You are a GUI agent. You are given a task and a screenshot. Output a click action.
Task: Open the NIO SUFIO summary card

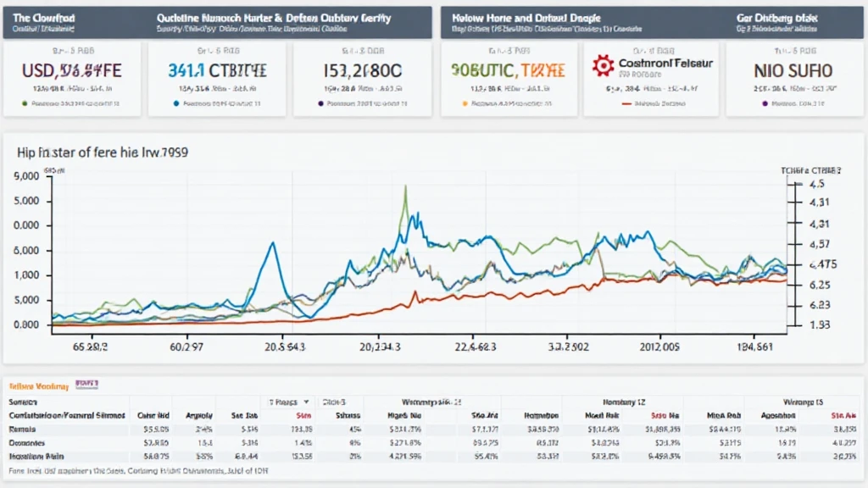tap(793, 78)
